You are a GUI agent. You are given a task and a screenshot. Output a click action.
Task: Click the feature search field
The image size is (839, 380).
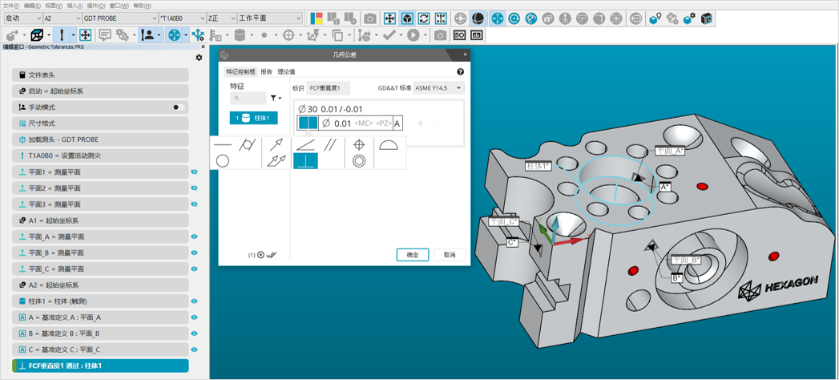point(248,99)
